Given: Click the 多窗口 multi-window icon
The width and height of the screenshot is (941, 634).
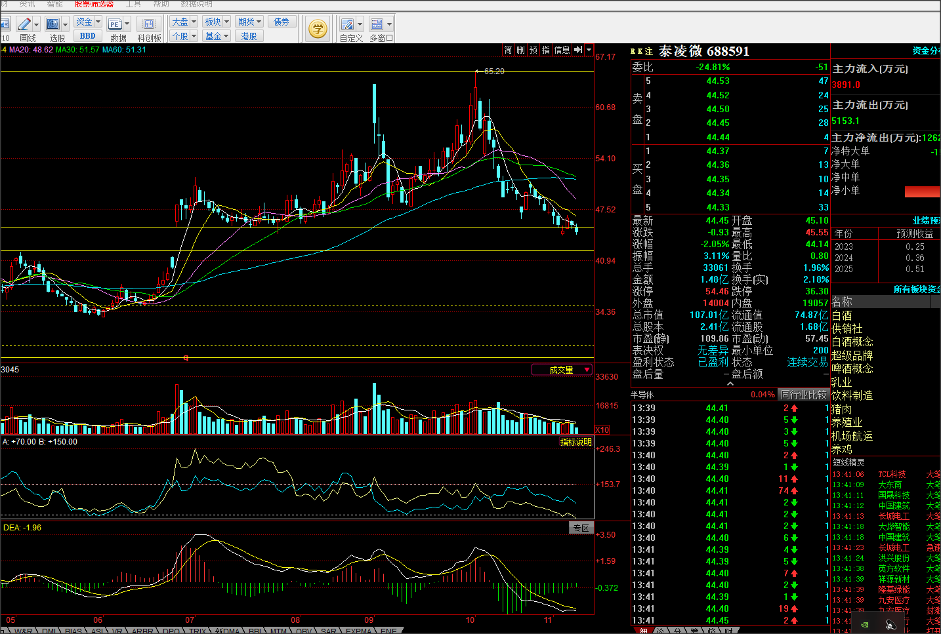Looking at the screenshot, I should (377, 25).
